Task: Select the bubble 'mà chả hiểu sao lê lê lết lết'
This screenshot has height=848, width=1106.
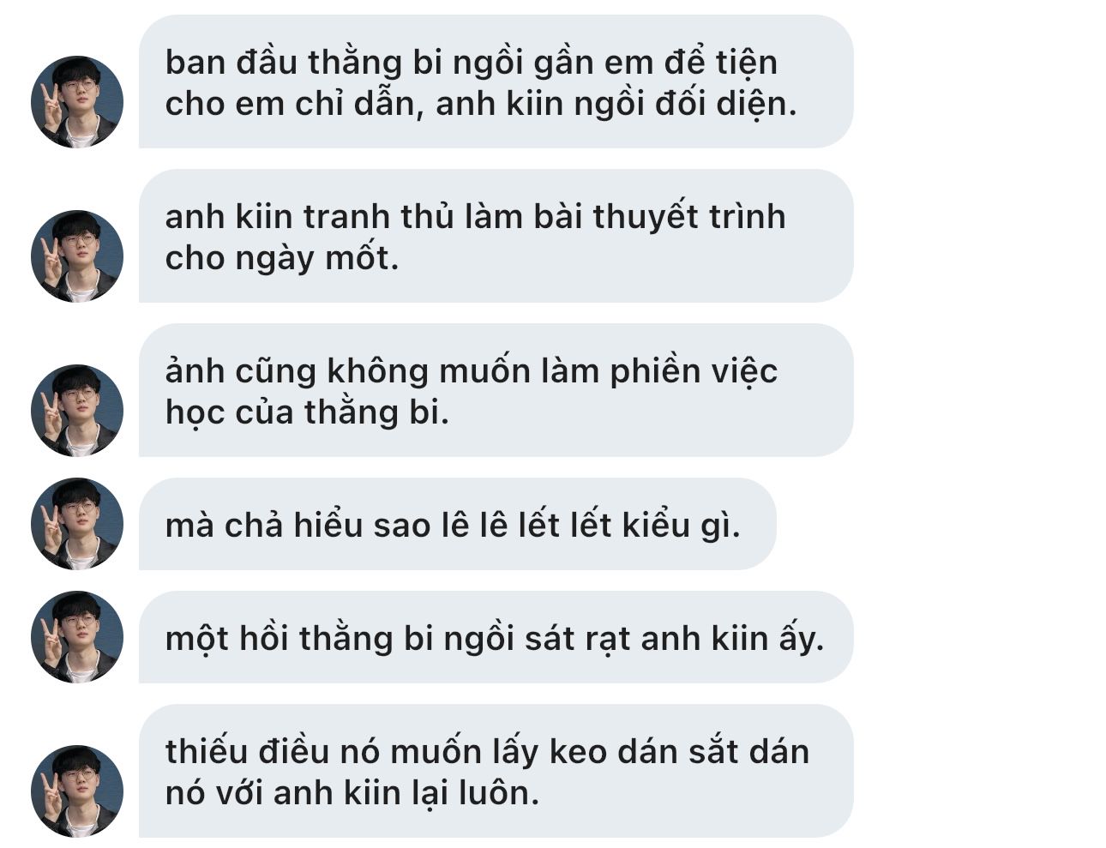Action: (x=457, y=524)
